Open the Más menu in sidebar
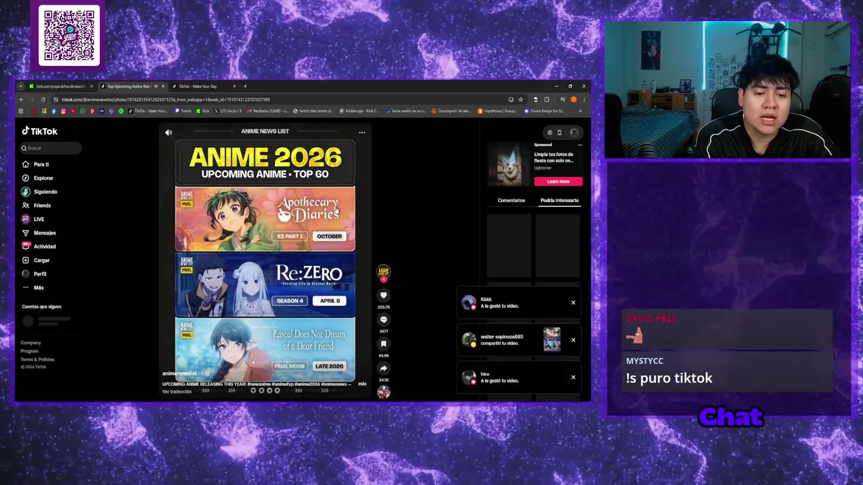Viewport: 863px width, 485px height. pyautogui.click(x=33, y=288)
